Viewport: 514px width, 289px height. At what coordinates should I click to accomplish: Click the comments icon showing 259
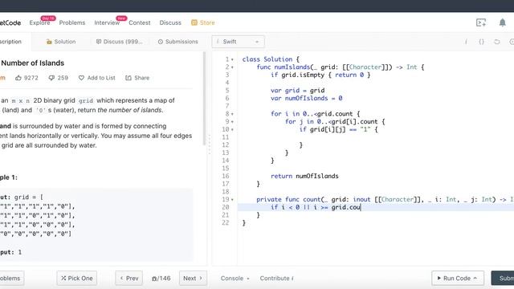(51, 78)
